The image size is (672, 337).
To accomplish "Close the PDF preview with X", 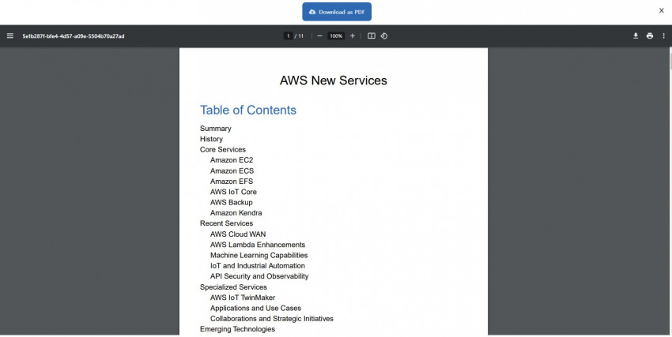I will [x=662, y=10].
